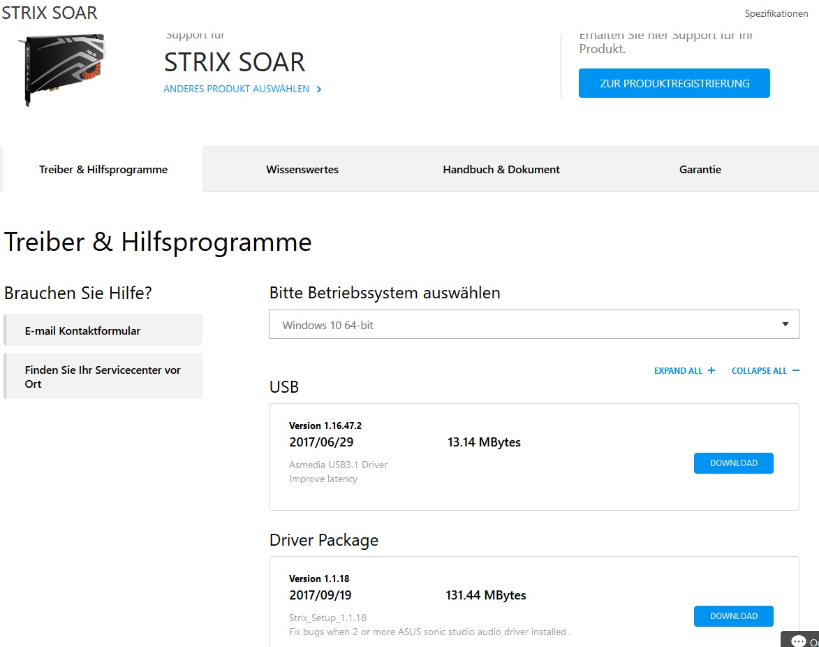Image resolution: width=819 pixels, height=647 pixels.
Task: Click the minus icon beside Collapse All
Action: pos(795,370)
